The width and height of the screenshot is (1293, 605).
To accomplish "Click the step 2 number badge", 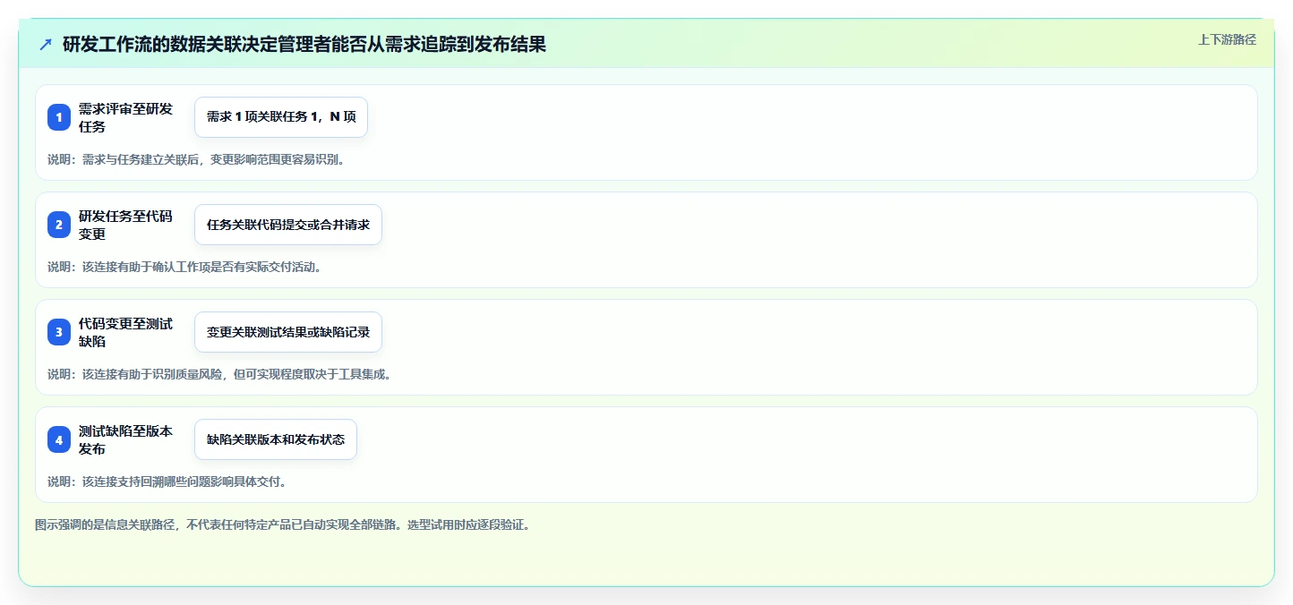I will coord(59,225).
